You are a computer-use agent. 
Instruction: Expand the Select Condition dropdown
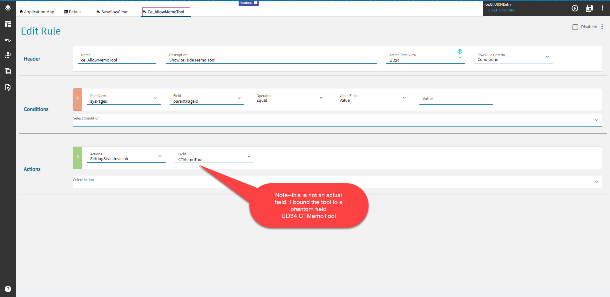[597, 120]
